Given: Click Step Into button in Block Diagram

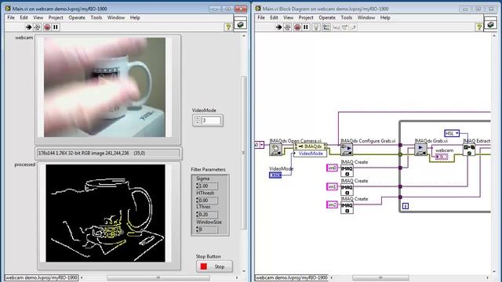Looking at the screenshot, I should [x=336, y=27].
